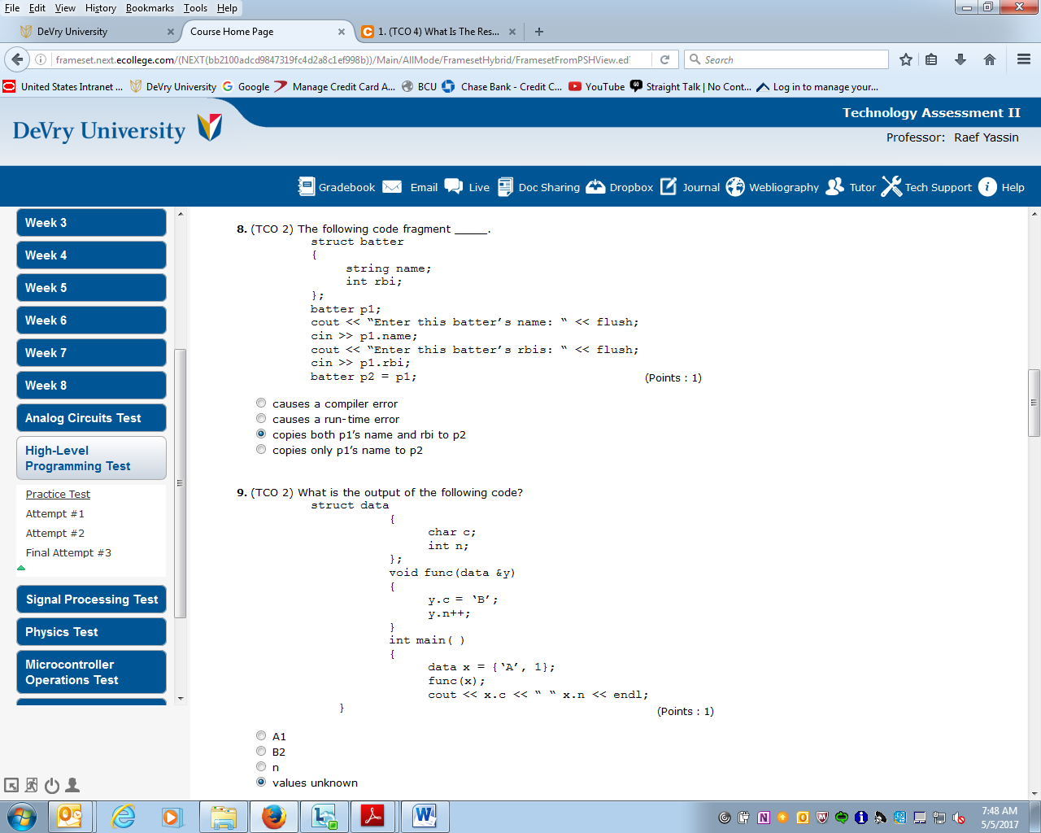Open the downloads arrow panel
Viewport: 1041px width, 833px height.
(960, 59)
